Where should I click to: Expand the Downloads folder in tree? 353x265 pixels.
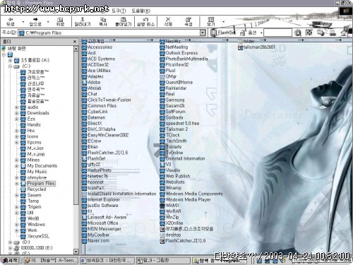pos(17,113)
